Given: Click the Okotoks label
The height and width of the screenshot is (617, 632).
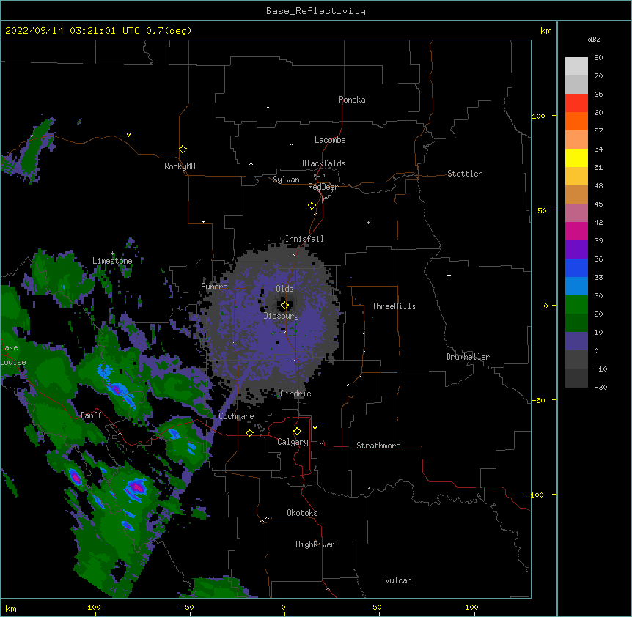Looking at the screenshot, I should pyautogui.click(x=302, y=513).
